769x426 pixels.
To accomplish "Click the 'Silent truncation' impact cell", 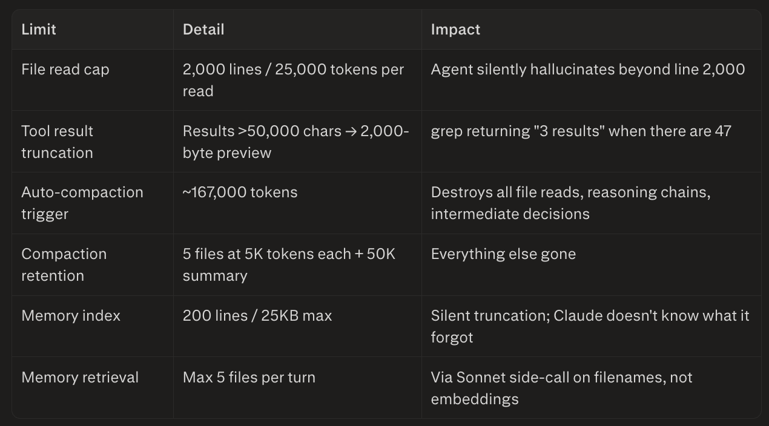I will [x=591, y=326].
